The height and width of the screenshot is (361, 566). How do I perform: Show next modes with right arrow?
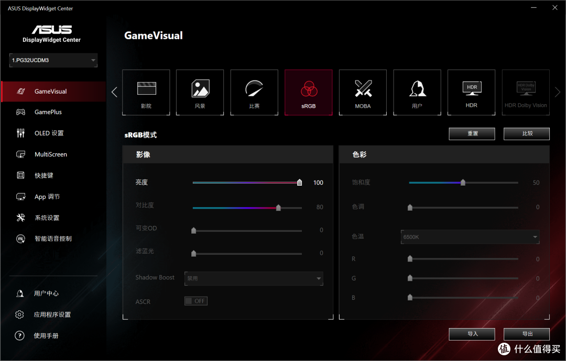click(x=557, y=92)
